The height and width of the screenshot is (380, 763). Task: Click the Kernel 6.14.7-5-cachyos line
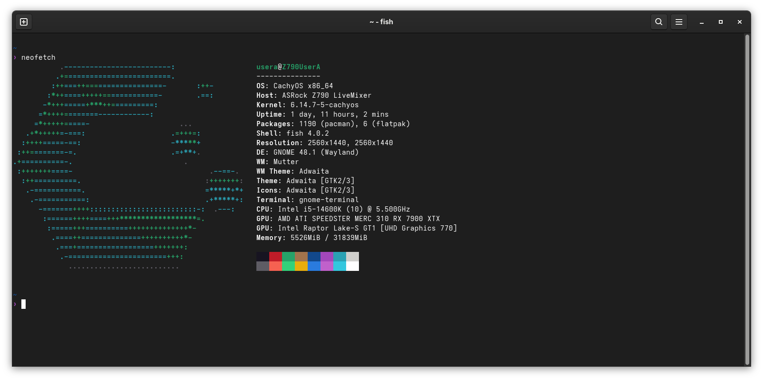coord(308,105)
